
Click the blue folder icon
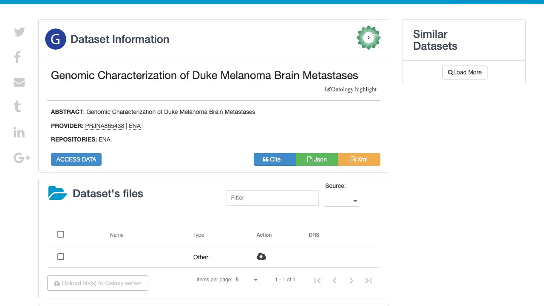58,193
